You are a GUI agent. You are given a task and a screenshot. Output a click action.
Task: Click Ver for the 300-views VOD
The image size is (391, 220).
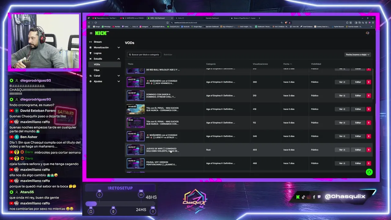tap(342, 82)
